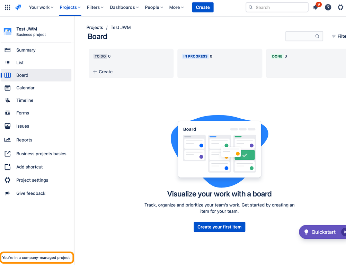This screenshot has height=265, width=346.
Task: Click the Timeline sidebar icon
Action: (8, 100)
